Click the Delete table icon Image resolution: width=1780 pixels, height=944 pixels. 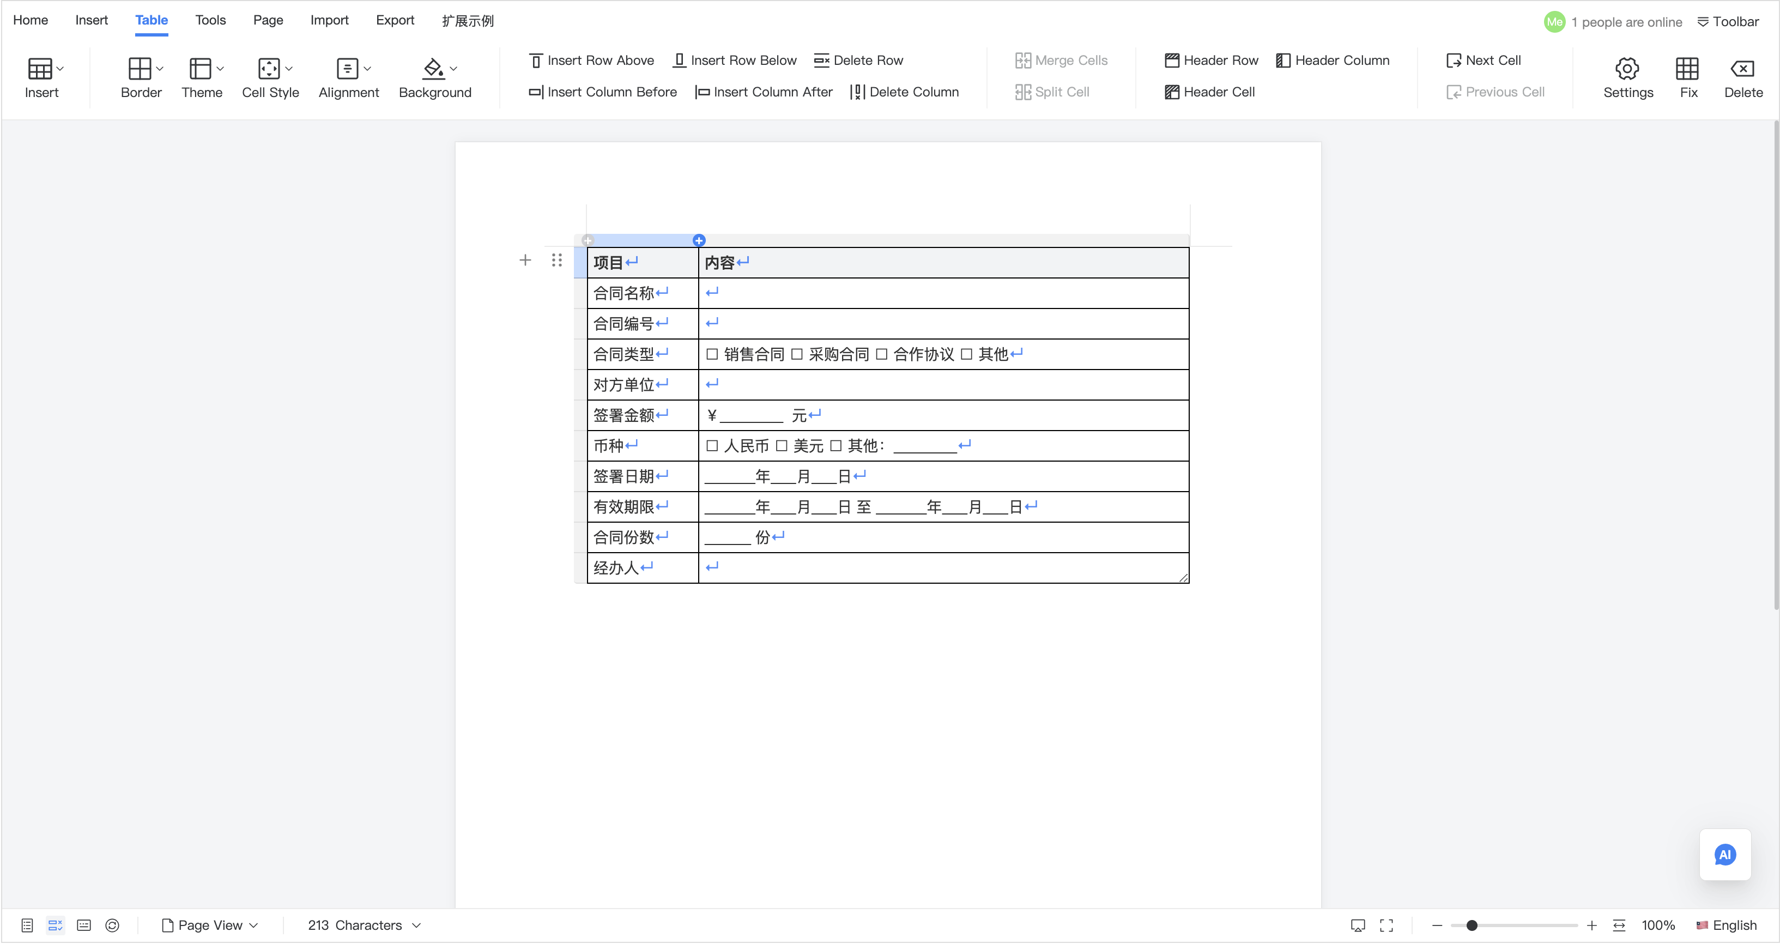click(1742, 69)
